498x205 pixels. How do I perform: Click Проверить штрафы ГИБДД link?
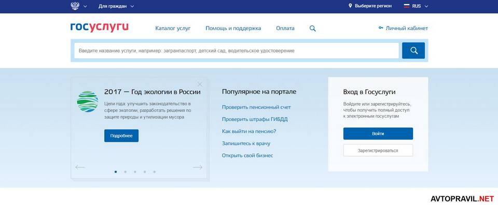click(x=255, y=119)
